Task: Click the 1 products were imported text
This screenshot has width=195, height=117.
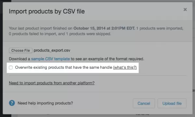Action: pos(160,28)
